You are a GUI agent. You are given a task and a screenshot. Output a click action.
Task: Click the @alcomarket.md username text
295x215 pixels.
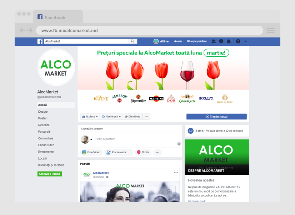49,97
